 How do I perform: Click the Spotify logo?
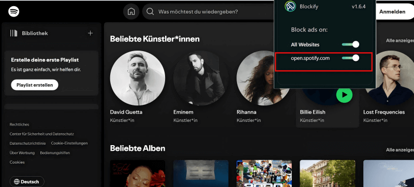coord(14,11)
